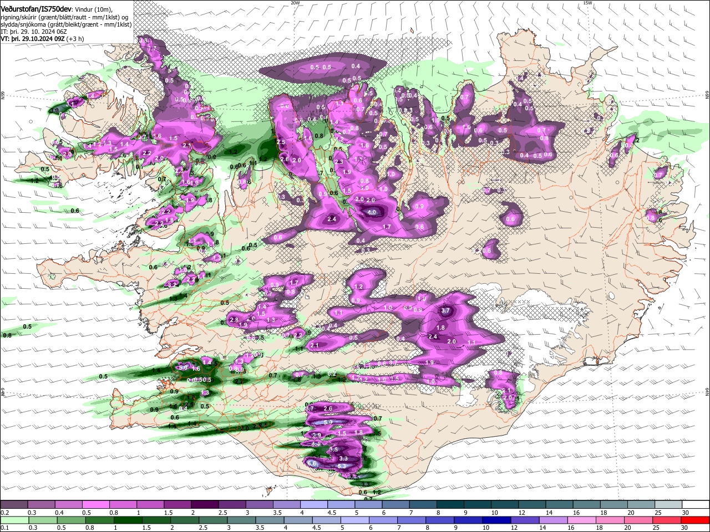This screenshot has width=710, height=532.
Task: Click the 0.2 label on snow scale
Action: 5,513
